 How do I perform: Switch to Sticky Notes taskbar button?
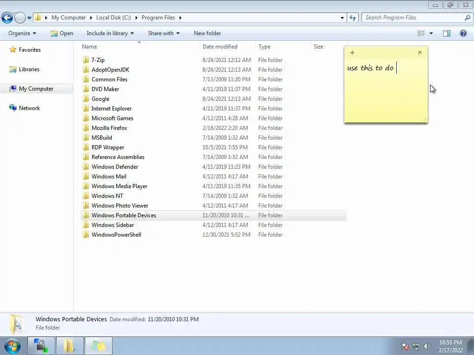99,346
